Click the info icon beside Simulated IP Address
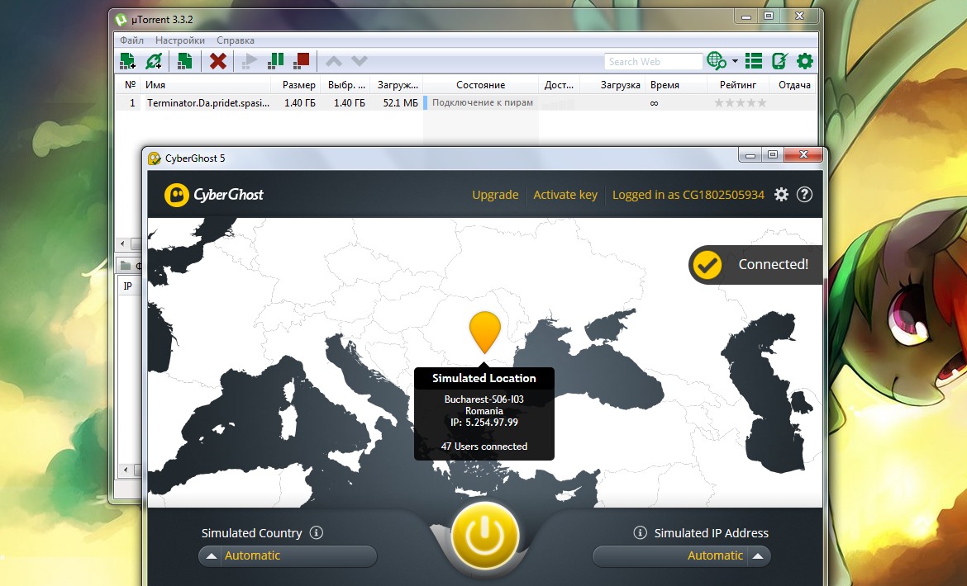967x586 pixels. pyautogui.click(x=641, y=532)
